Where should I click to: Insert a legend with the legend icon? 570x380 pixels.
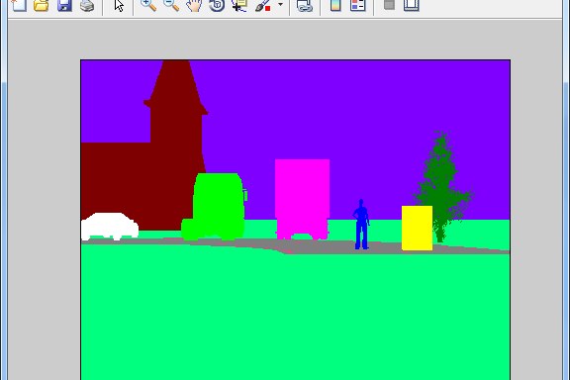[x=357, y=5]
